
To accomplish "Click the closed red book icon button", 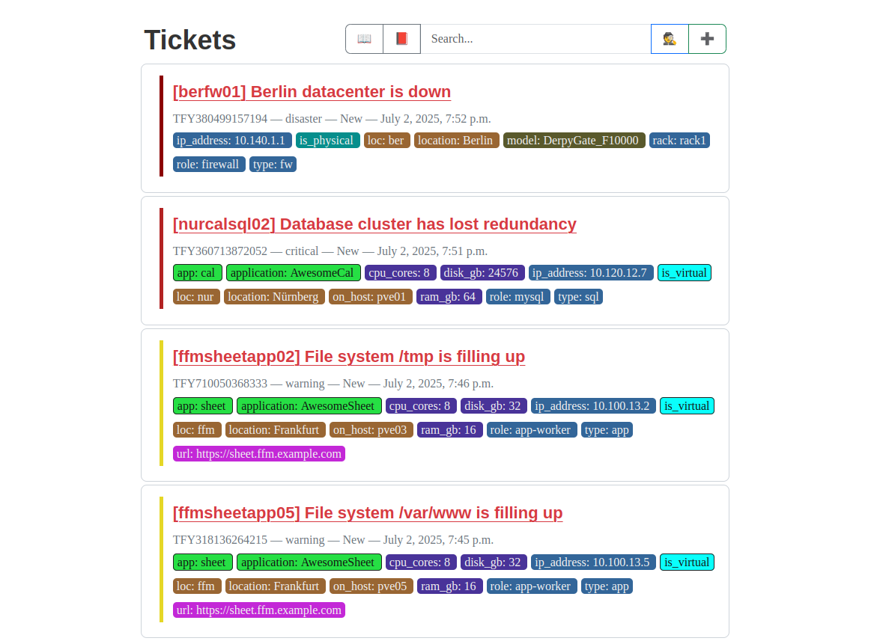I will [x=401, y=39].
